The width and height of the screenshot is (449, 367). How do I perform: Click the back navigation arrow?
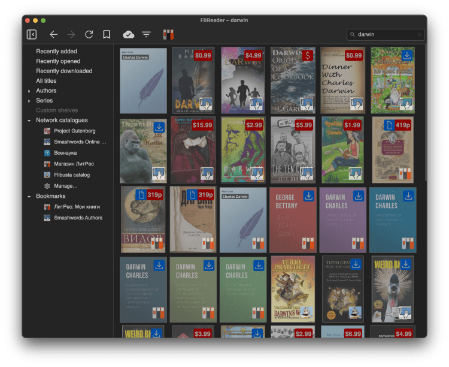[53, 35]
